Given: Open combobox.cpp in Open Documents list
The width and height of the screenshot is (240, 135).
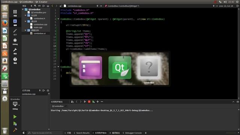Looking at the screenshot, I should tap(29, 94).
